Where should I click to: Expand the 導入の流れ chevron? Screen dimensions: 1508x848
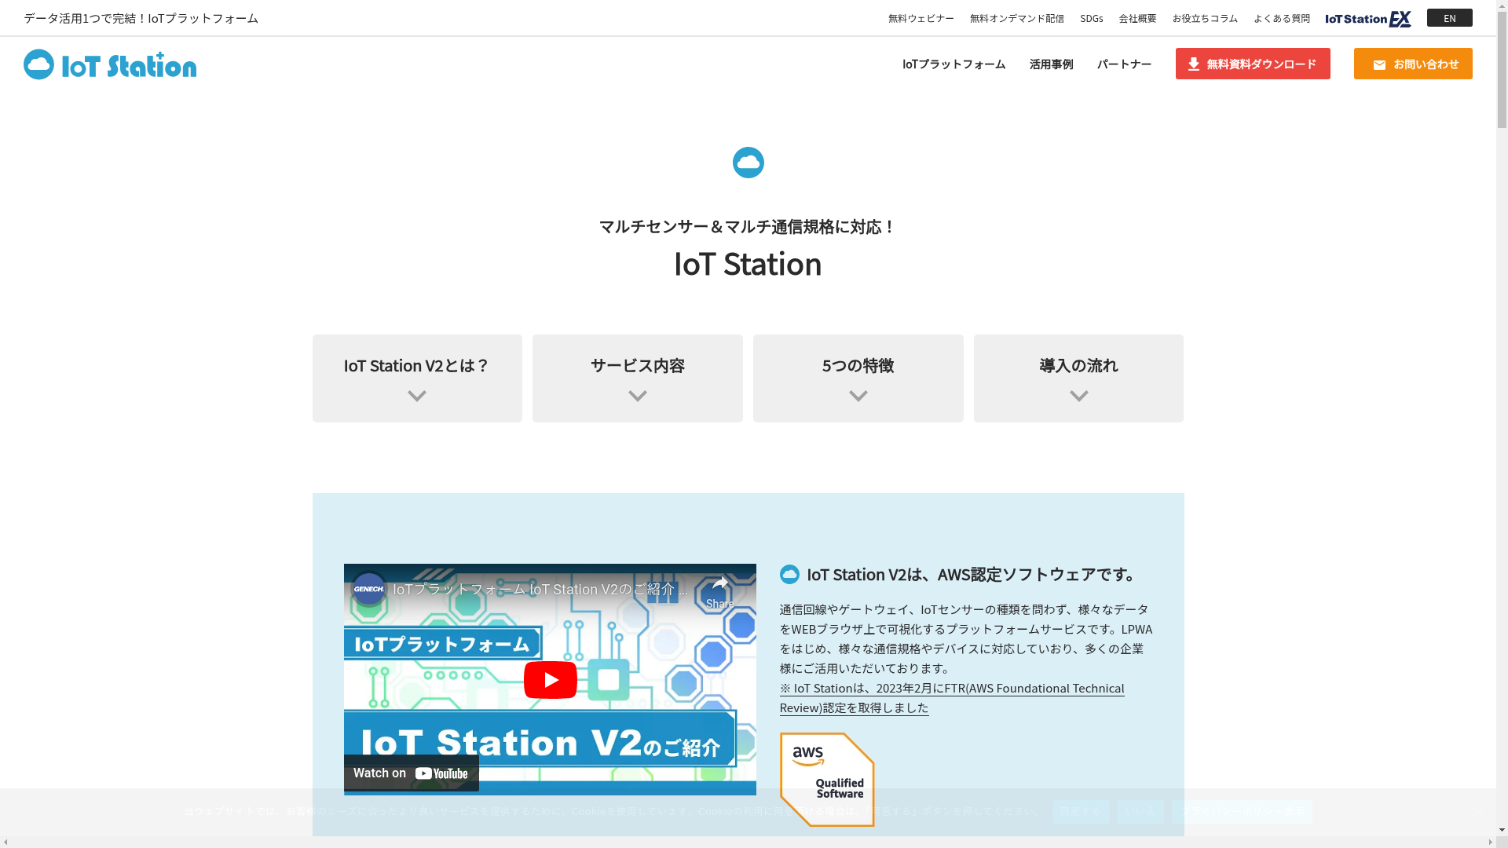pyautogui.click(x=1079, y=396)
